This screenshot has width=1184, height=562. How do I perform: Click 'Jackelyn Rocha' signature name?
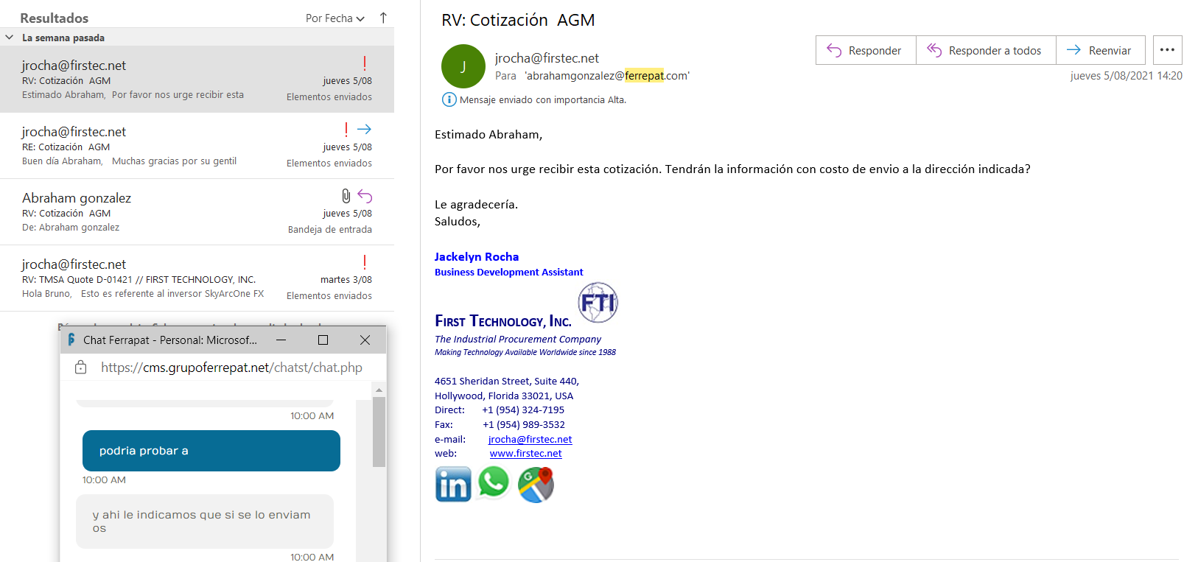477,256
